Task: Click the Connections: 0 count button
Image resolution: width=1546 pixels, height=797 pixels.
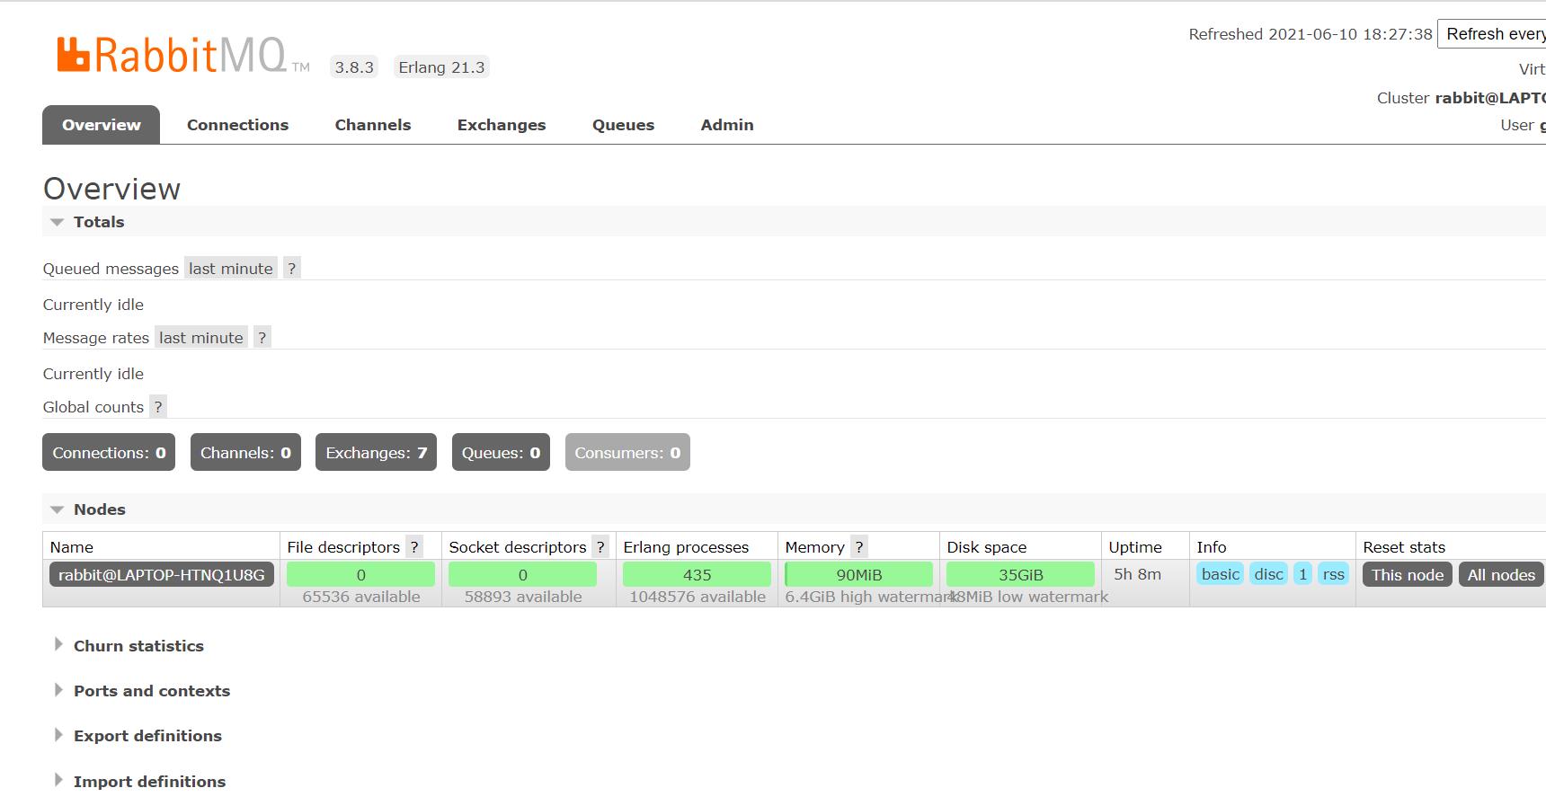Action: 109,452
